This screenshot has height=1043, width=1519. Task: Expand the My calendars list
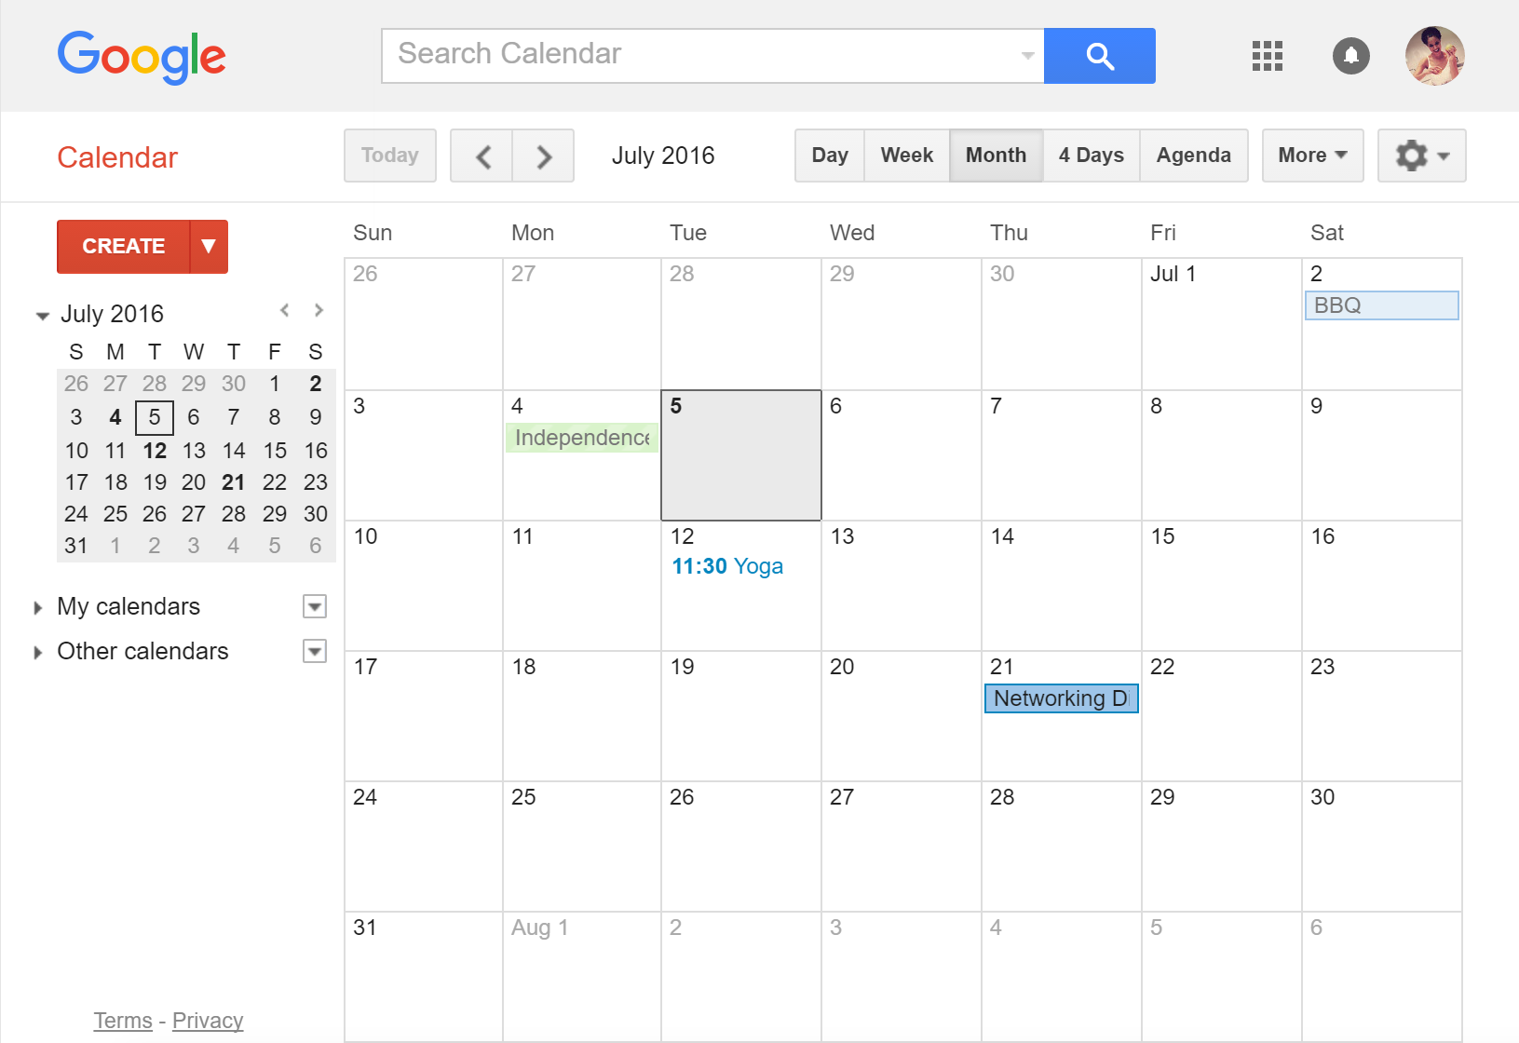click(37, 606)
